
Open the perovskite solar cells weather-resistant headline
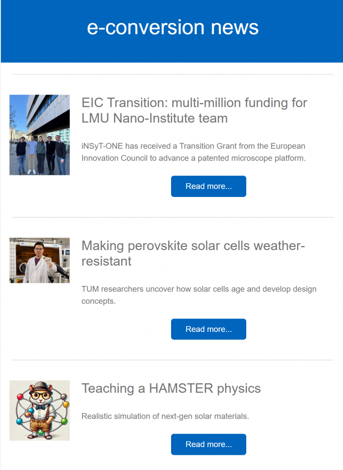193,253
